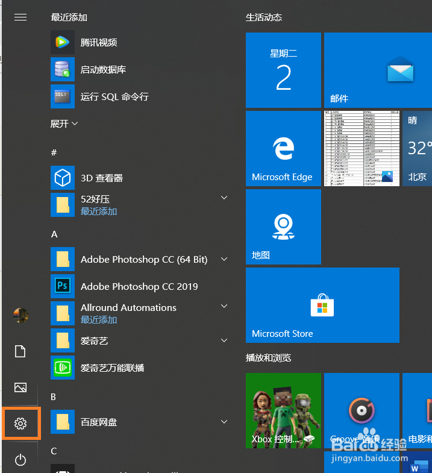Expand the recently added list via 展开
This screenshot has width=432, height=473.
[64, 124]
